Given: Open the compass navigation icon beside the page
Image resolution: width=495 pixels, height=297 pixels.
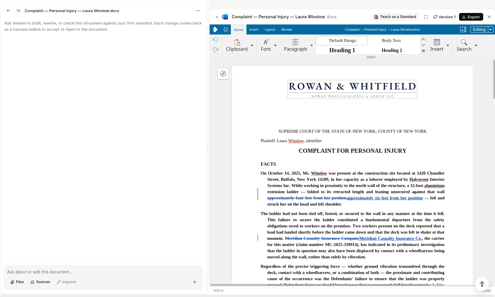Looking at the screenshot, I should pyautogui.click(x=223, y=74).
